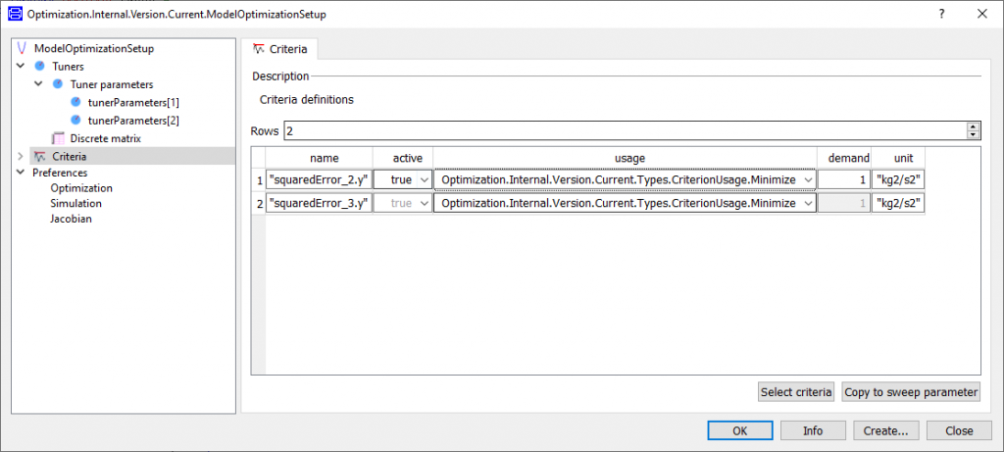Viewport: 1004px width, 452px height.
Task: Click Copy to sweep parameter button
Action: coord(911,392)
